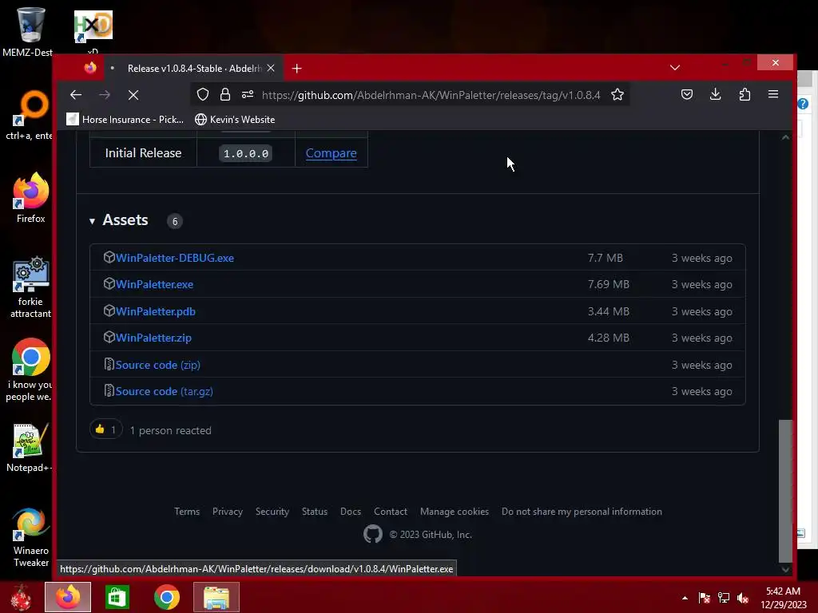The height and width of the screenshot is (613, 818).
Task: Bookmark this page with star icon
Action: tap(617, 94)
